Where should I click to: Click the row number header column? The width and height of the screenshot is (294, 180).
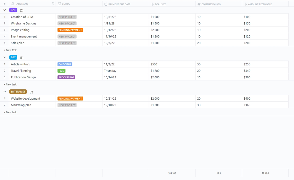(4, 4)
